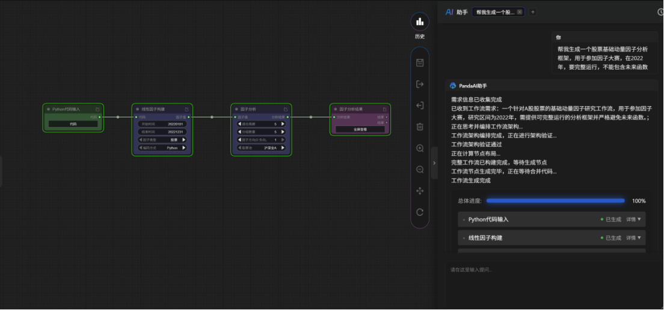Viewport: 664px width, 310px height.
Task: Click the fit-to-view move icon
Action: click(x=420, y=191)
